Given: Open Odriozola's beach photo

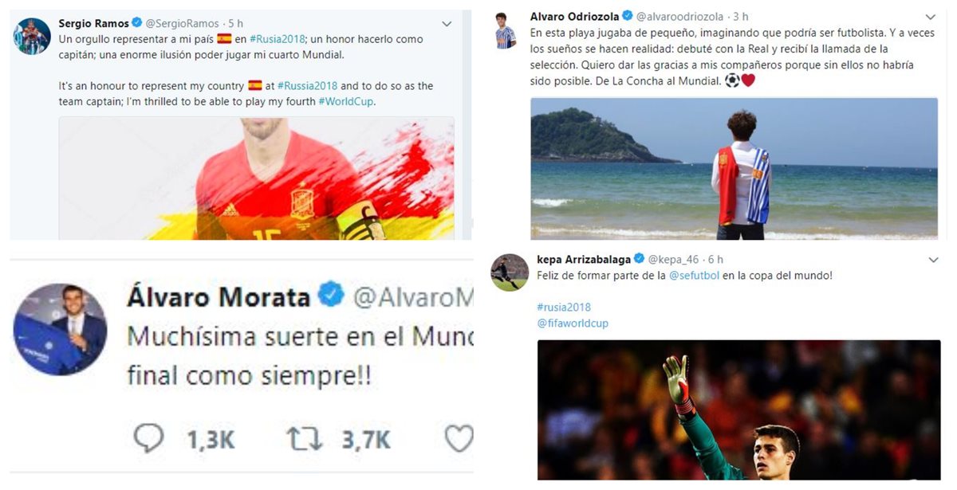Looking at the screenshot, I should pyautogui.click(x=734, y=168).
